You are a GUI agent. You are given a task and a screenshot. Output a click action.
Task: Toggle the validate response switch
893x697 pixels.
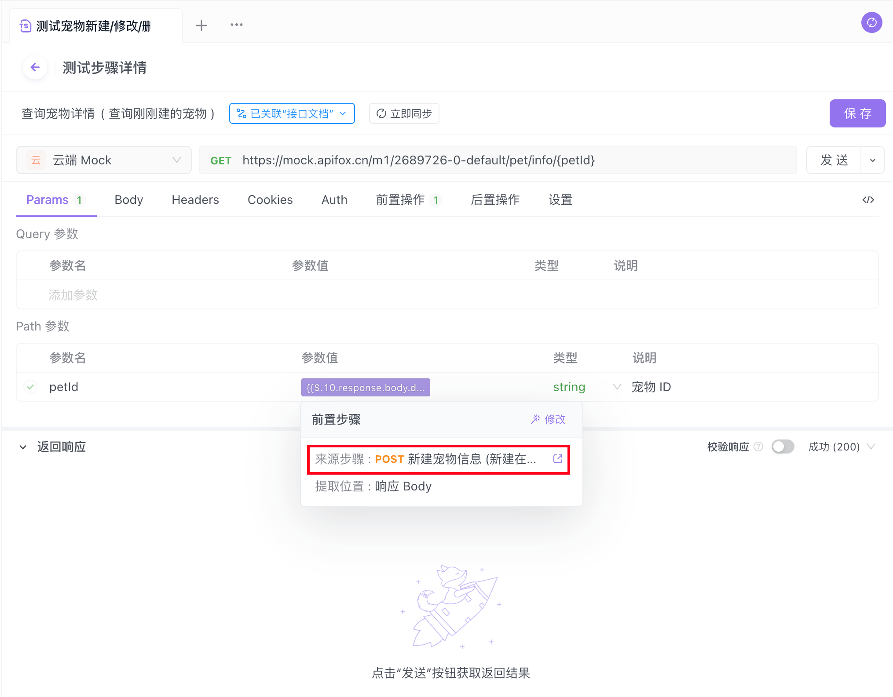(783, 447)
